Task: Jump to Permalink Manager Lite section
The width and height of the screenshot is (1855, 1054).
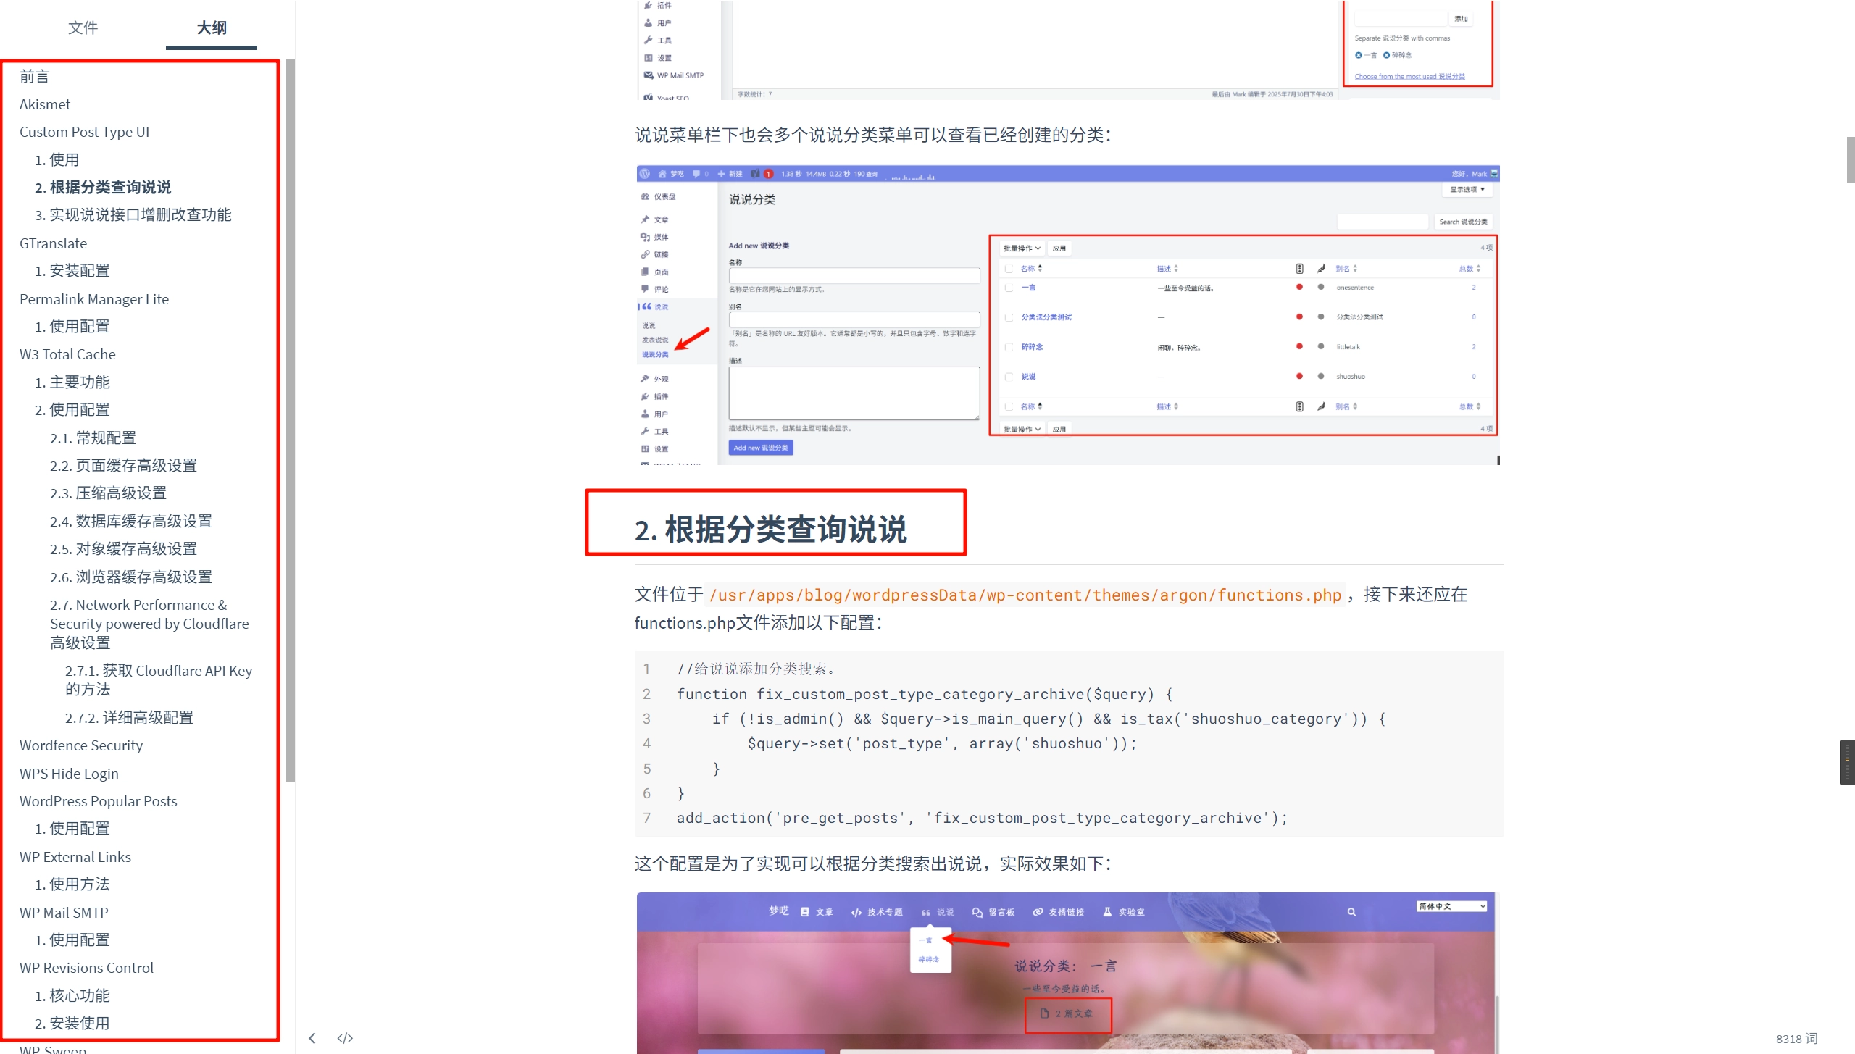Action: point(94,299)
